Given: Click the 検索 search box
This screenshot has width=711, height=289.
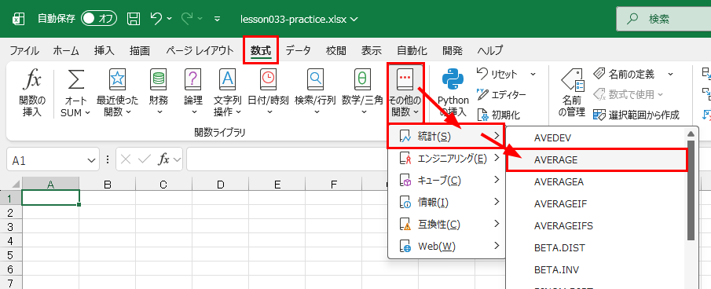Looking at the screenshot, I should point(663,19).
